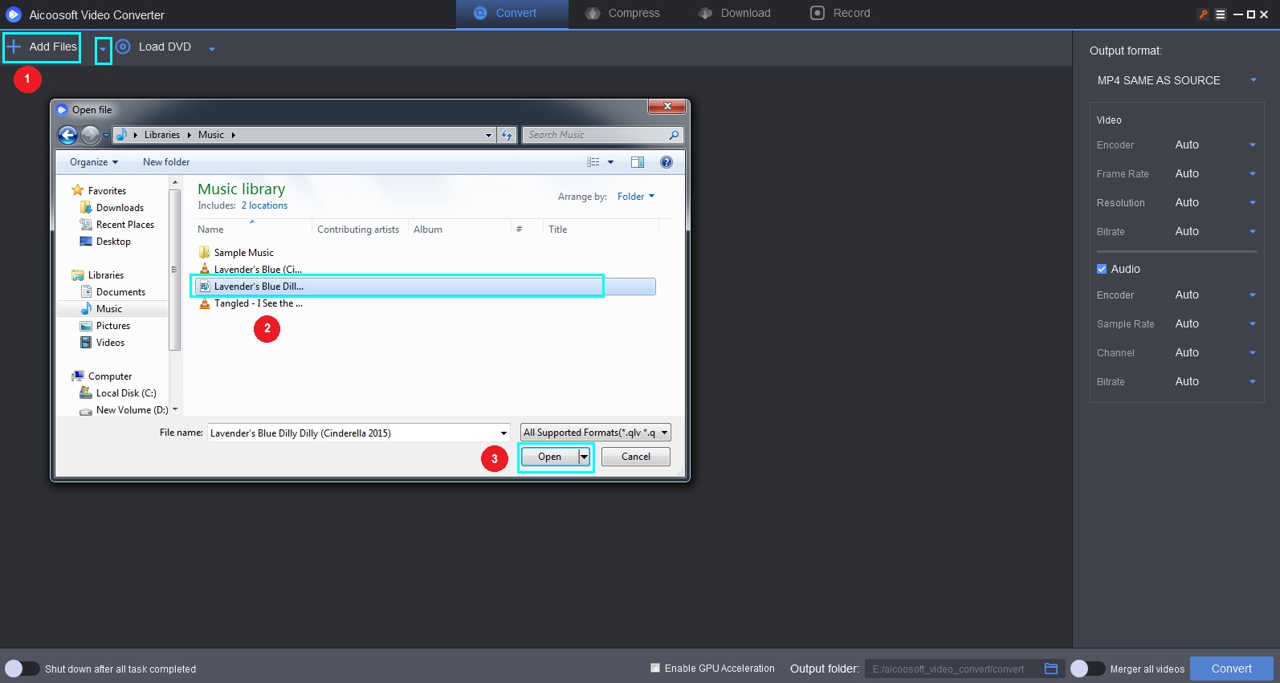Image resolution: width=1280 pixels, height=683 pixels.
Task: Sort by Contributing artists column header
Action: pyautogui.click(x=360, y=230)
